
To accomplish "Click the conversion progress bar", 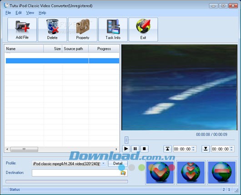I will (x=67, y=181).
